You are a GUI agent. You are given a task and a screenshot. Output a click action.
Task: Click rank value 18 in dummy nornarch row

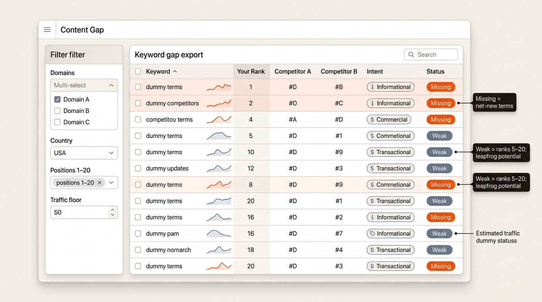[x=251, y=250]
